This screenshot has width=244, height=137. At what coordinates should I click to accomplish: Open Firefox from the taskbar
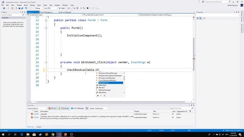coord(65,134)
